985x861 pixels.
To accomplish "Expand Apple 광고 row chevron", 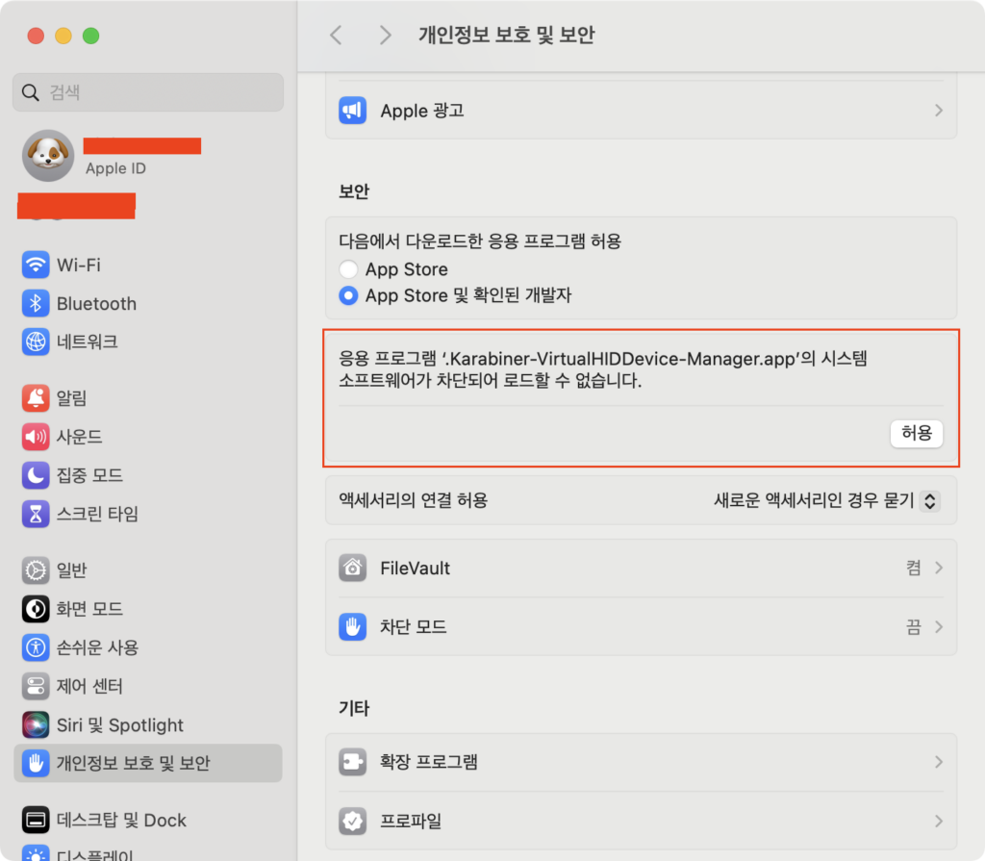I will click(939, 111).
